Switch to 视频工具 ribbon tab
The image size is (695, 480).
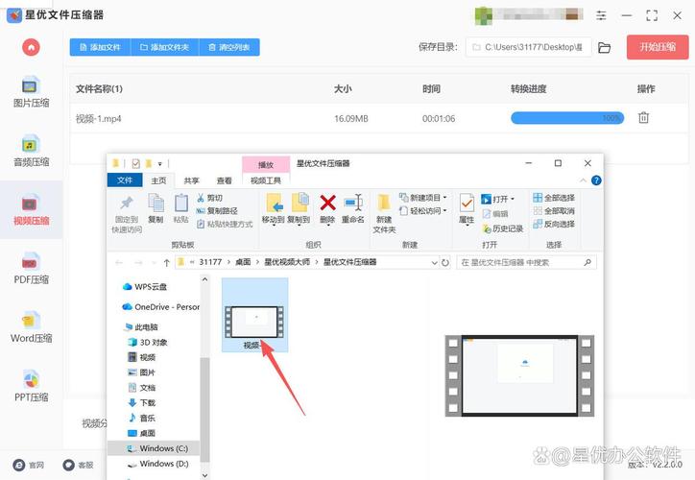(266, 180)
